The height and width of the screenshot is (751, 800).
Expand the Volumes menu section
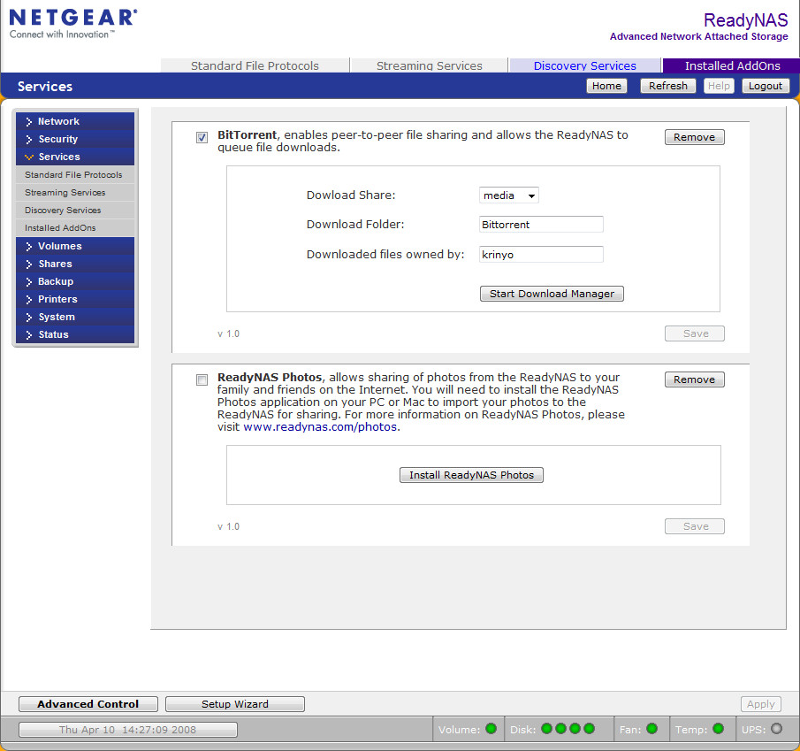click(x=75, y=246)
